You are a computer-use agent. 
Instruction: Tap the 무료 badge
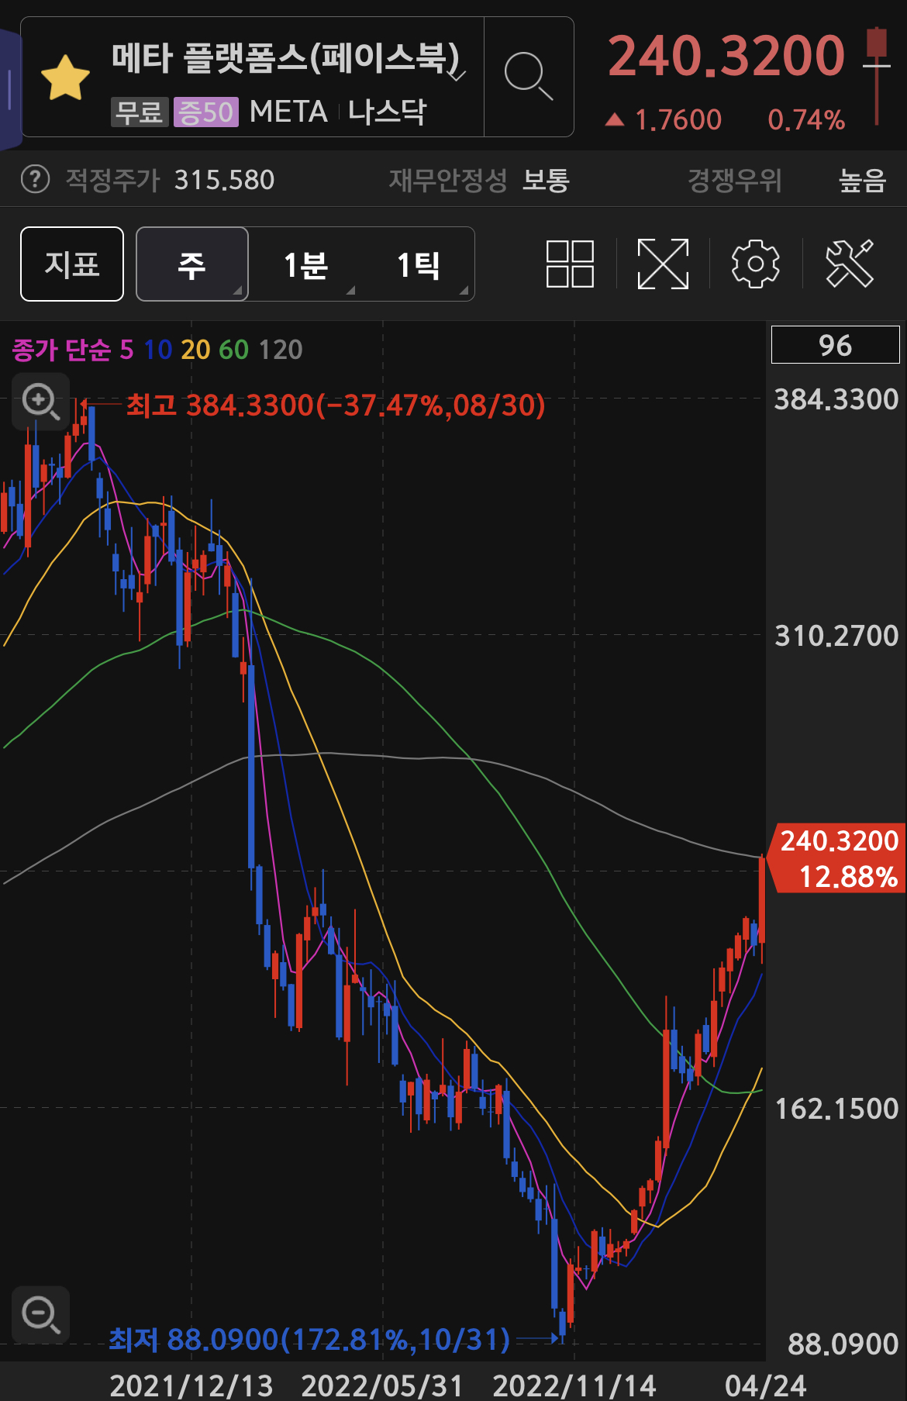pyautogui.click(x=140, y=112)
